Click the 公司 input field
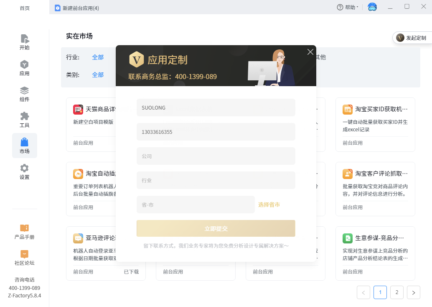Viewport: 432px width, 307px height. (216, 156)
